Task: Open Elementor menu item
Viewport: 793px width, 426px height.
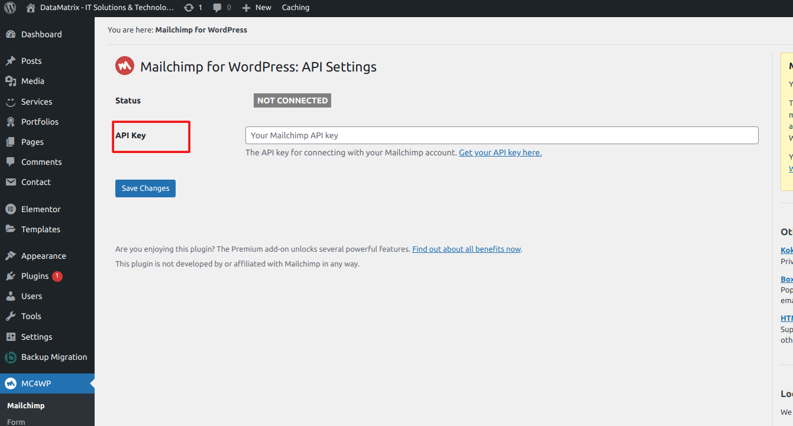Action: (x=47, y=209)
